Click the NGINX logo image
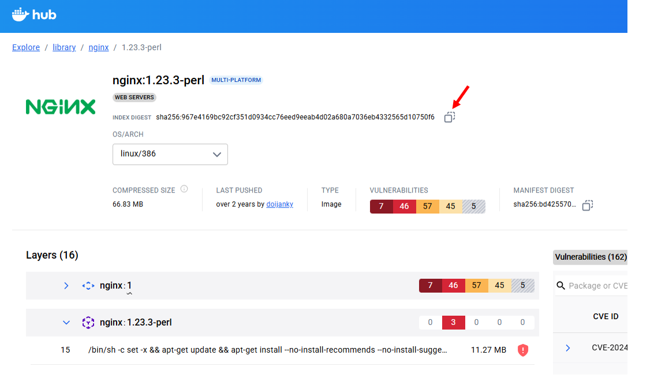The width and height of the screenshot is (654, 378). click(x=61, y=107)
